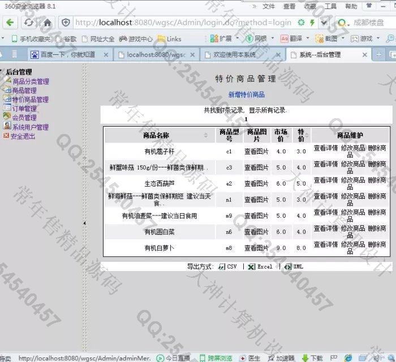Image resolution: width=396 pixels, height=362 pixels.
Task: Click the 会员管理 sidebar icon
Action: 7,117
